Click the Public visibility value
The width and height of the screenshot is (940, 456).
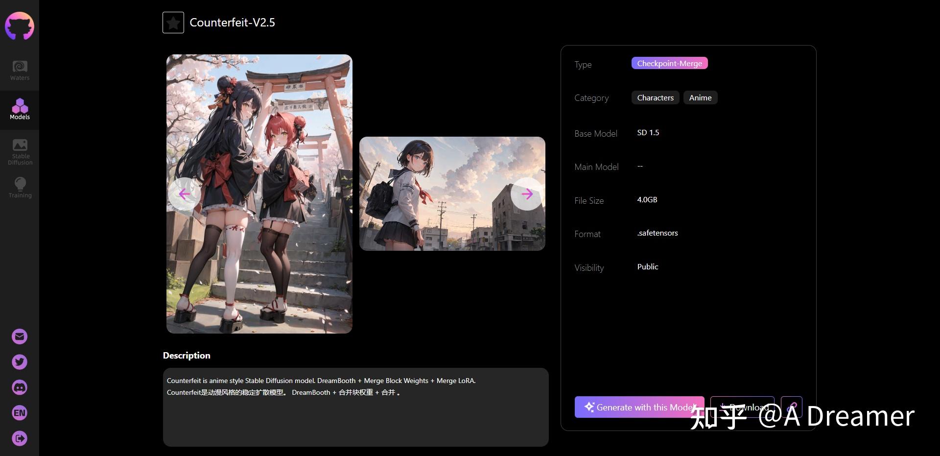648,267
